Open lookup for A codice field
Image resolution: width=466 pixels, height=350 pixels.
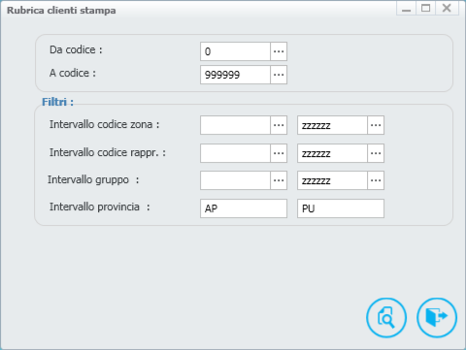279,75
